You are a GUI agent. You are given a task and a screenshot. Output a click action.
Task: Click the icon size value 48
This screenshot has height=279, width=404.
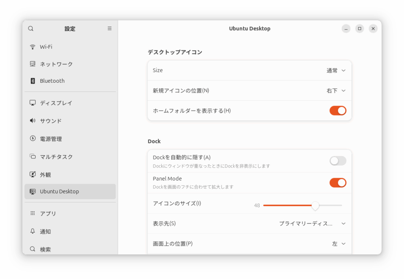257,205
